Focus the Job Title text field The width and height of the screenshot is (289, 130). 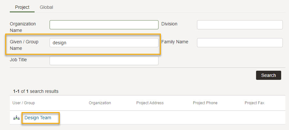pos(104,61)
